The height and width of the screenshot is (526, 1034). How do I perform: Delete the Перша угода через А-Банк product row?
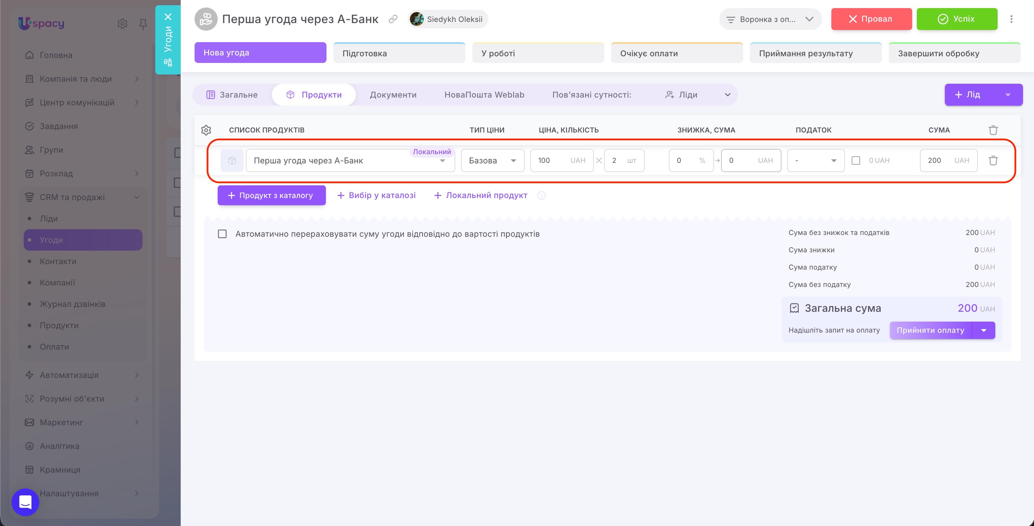[993, 160]
